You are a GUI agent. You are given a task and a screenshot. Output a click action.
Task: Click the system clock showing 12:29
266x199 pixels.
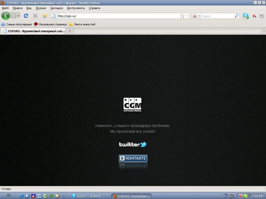click(x=258, y=196)
